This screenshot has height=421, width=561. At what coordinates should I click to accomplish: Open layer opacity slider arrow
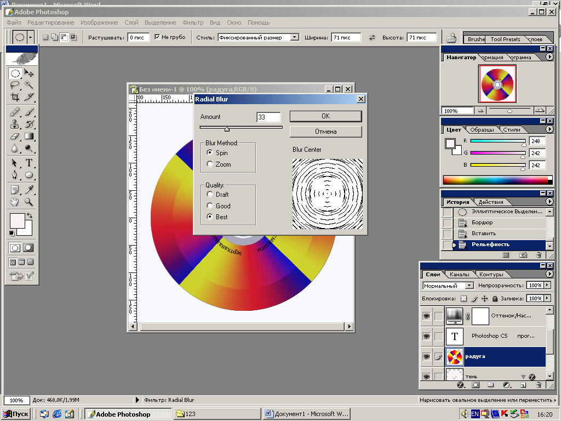[547, 285]
